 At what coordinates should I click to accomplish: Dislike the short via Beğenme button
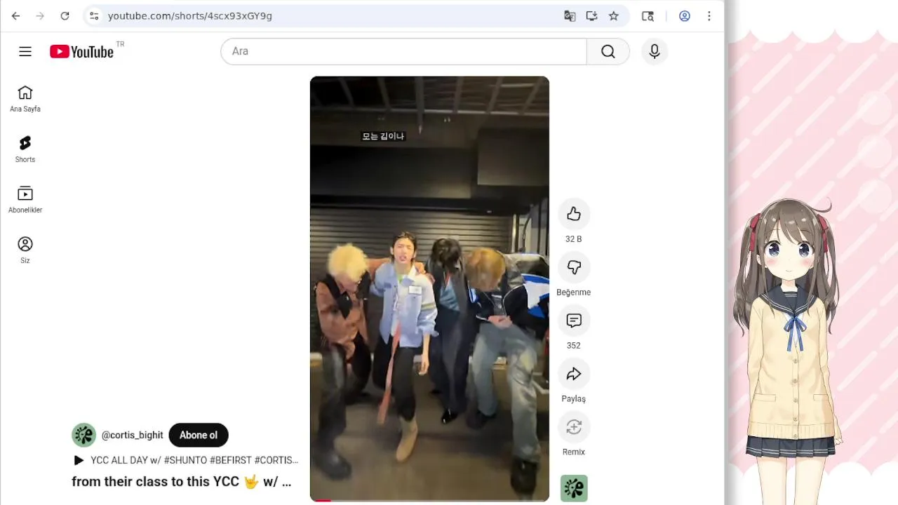573,267
